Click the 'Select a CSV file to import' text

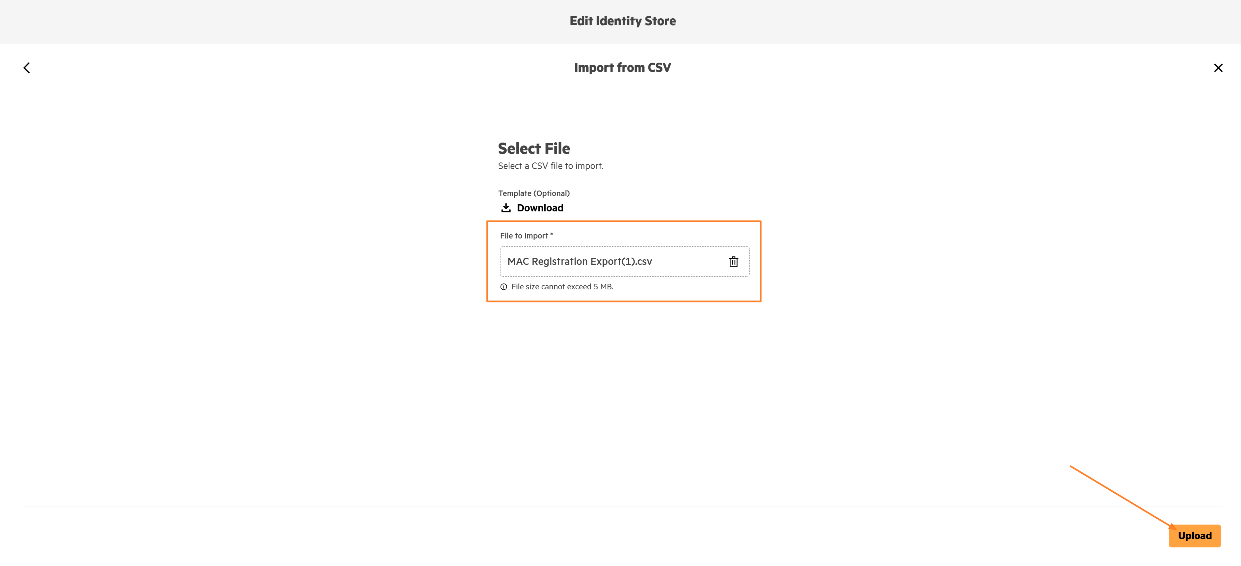click(x=550, y=166)
